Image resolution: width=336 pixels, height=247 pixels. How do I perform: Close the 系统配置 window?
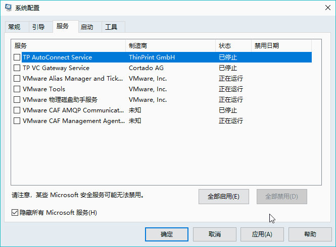pos(324,8)
